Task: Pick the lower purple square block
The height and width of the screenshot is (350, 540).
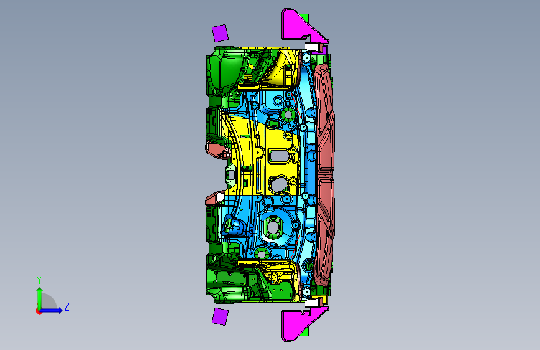Action: pos(220,316)
